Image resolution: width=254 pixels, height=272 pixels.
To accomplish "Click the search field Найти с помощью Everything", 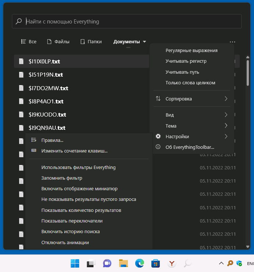I will pyautogui.click(x=127, y=21).
